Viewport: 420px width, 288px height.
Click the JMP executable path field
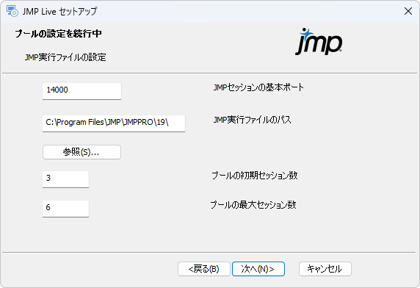(x=114, y=123)
